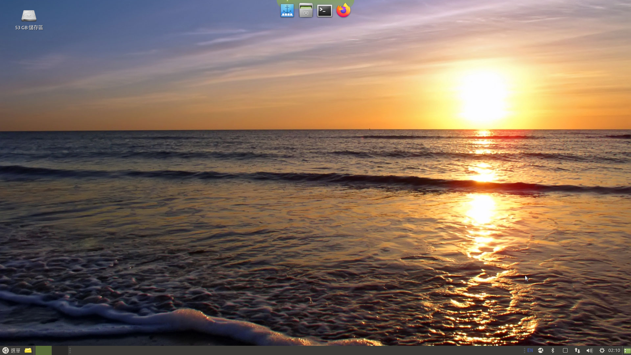Open the EN keyboard layout indicator
631x355 pixels.
click(x=530, y=350)
